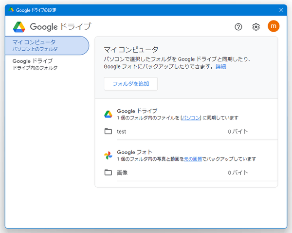This screenshot has height=233, width=292.
Task: Click the Google Drive logo in header
Action: (x=19, y=27)
